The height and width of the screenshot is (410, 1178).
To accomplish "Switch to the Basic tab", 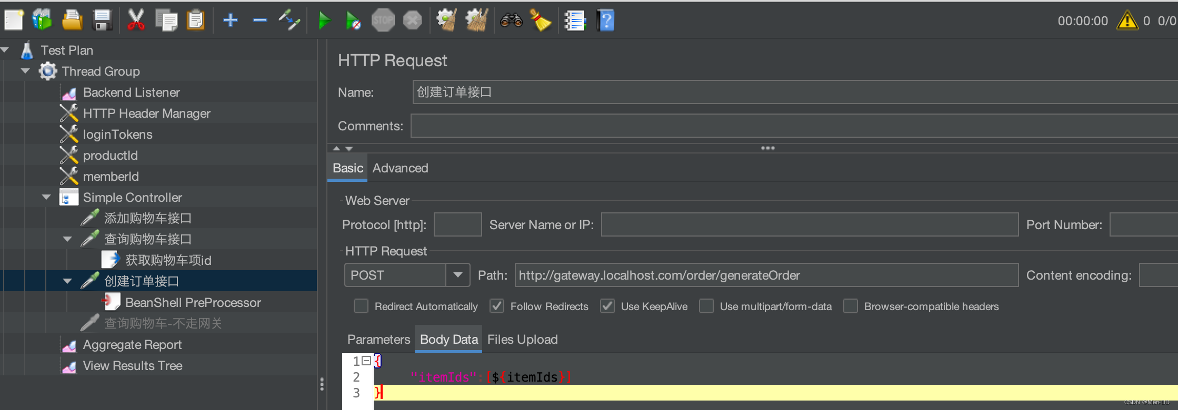I will 347,168.
